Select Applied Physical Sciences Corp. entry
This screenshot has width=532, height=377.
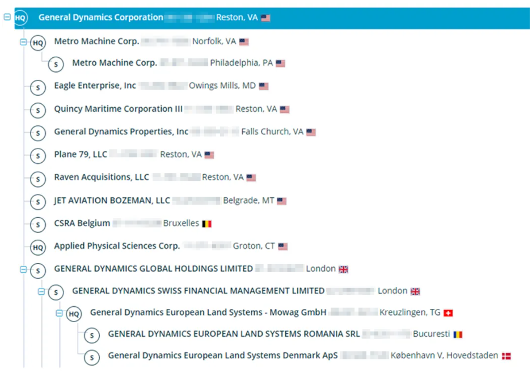pos(117,246)
